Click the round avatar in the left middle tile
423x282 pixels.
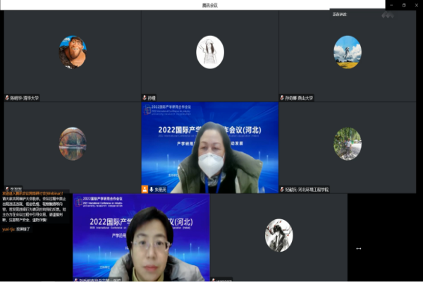tap(73, 143)
